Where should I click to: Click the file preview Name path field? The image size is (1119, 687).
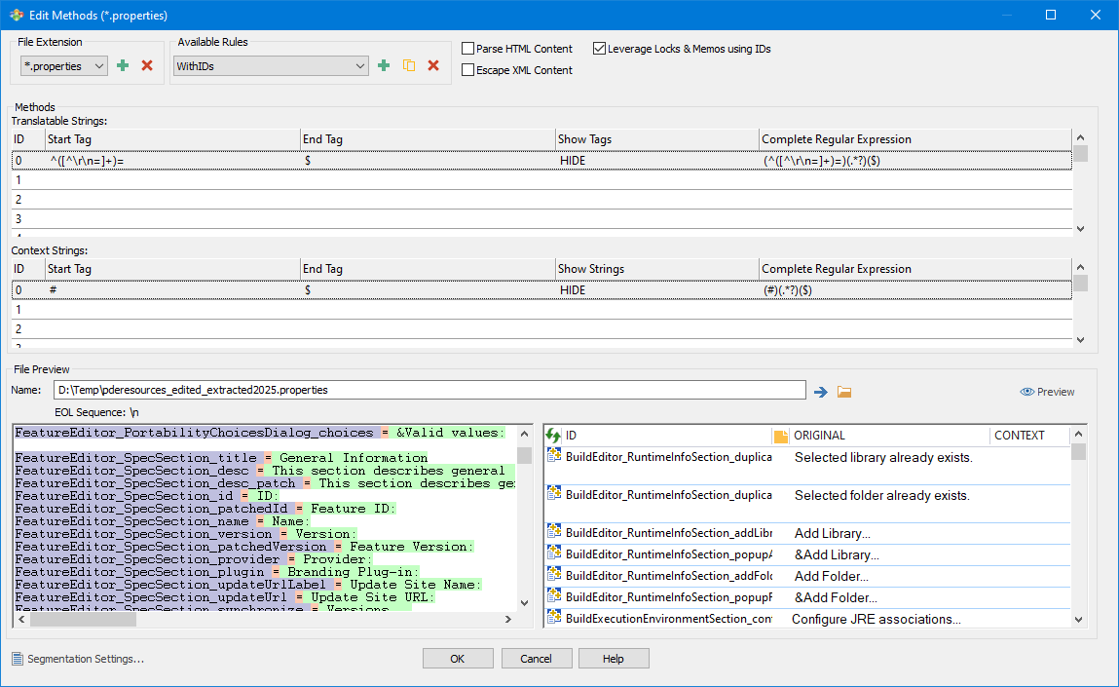point(429,390)
